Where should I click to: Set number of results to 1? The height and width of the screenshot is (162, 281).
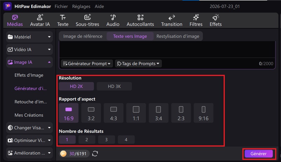click(67, 140)
